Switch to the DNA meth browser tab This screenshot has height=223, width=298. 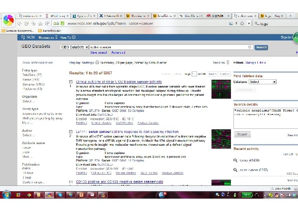pyautogui.click(x=111, y=16)
